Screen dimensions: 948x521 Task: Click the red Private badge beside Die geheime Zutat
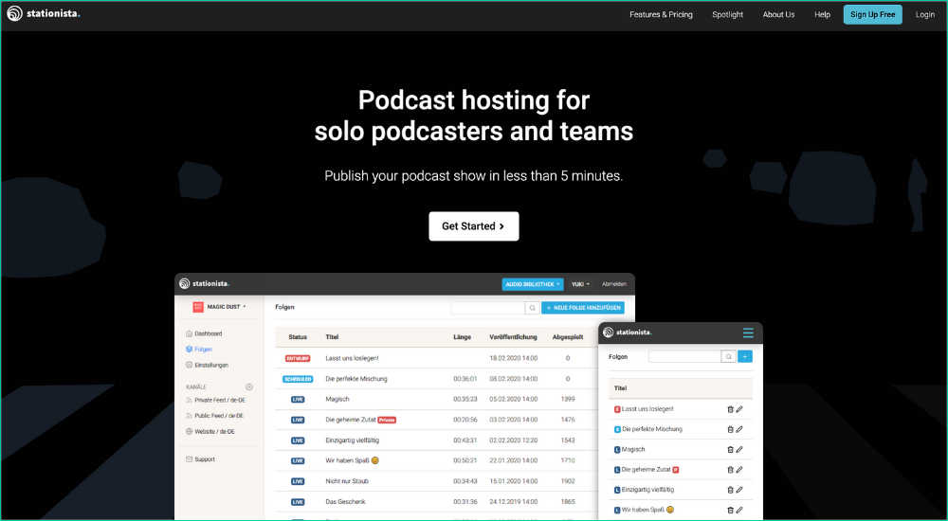387,420
